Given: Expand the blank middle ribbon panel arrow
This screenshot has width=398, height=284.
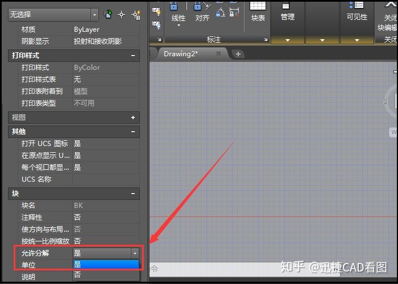Looking at the screenshot, I should click(322, 40).
